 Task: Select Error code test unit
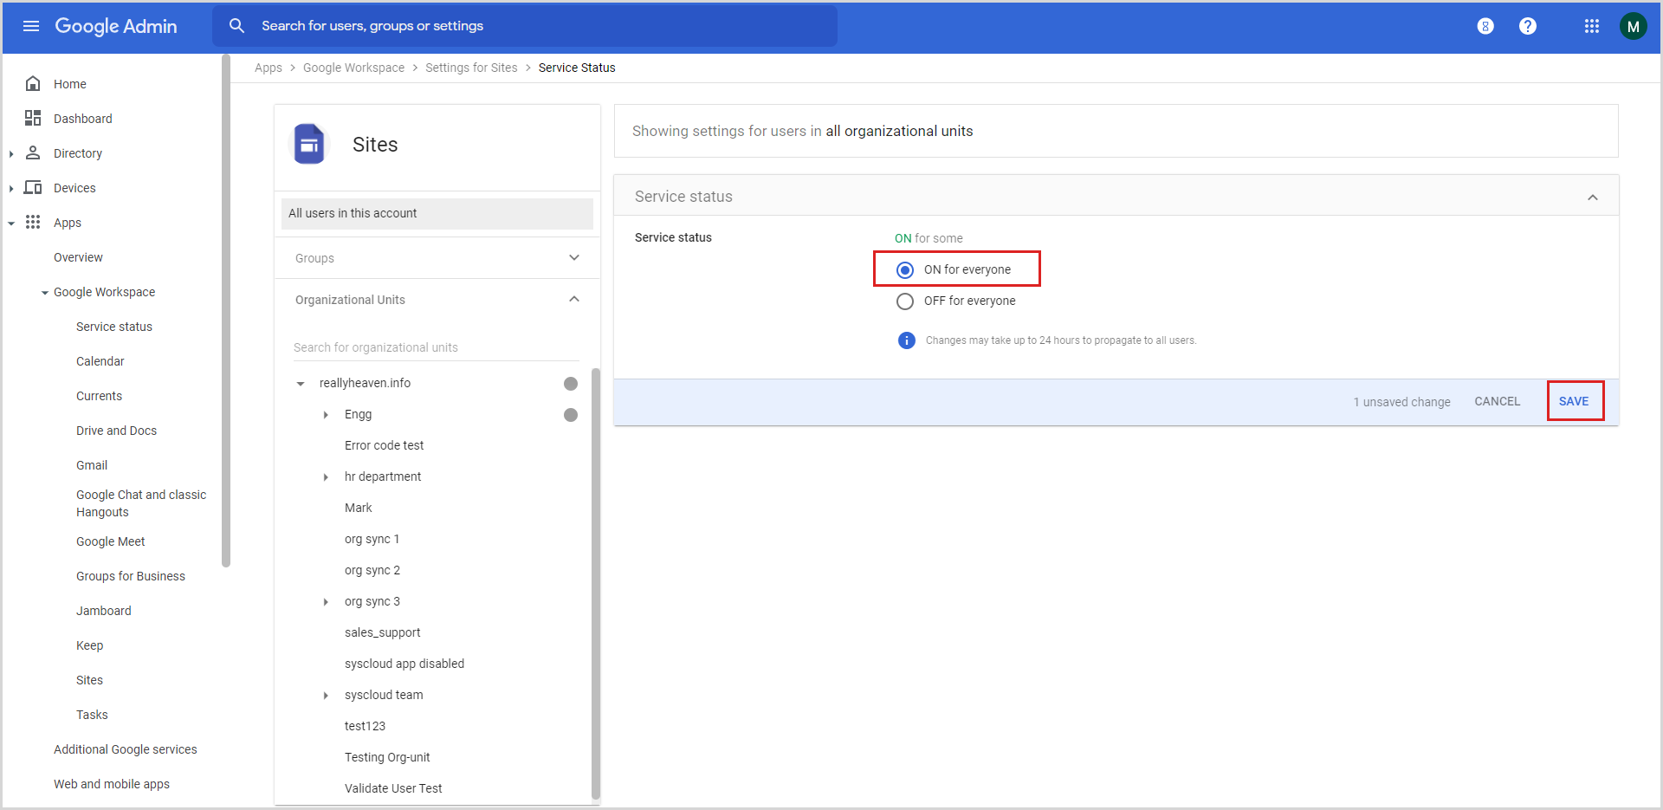click(385, 445)
